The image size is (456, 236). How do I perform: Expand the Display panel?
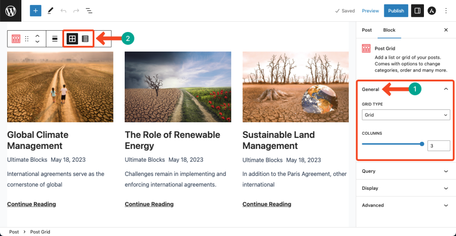click(406, 188)
